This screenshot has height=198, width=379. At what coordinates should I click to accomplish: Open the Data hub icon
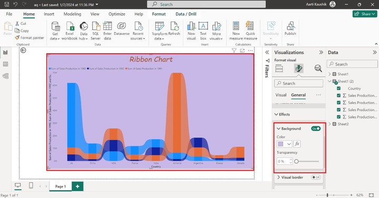coord(84,26)
